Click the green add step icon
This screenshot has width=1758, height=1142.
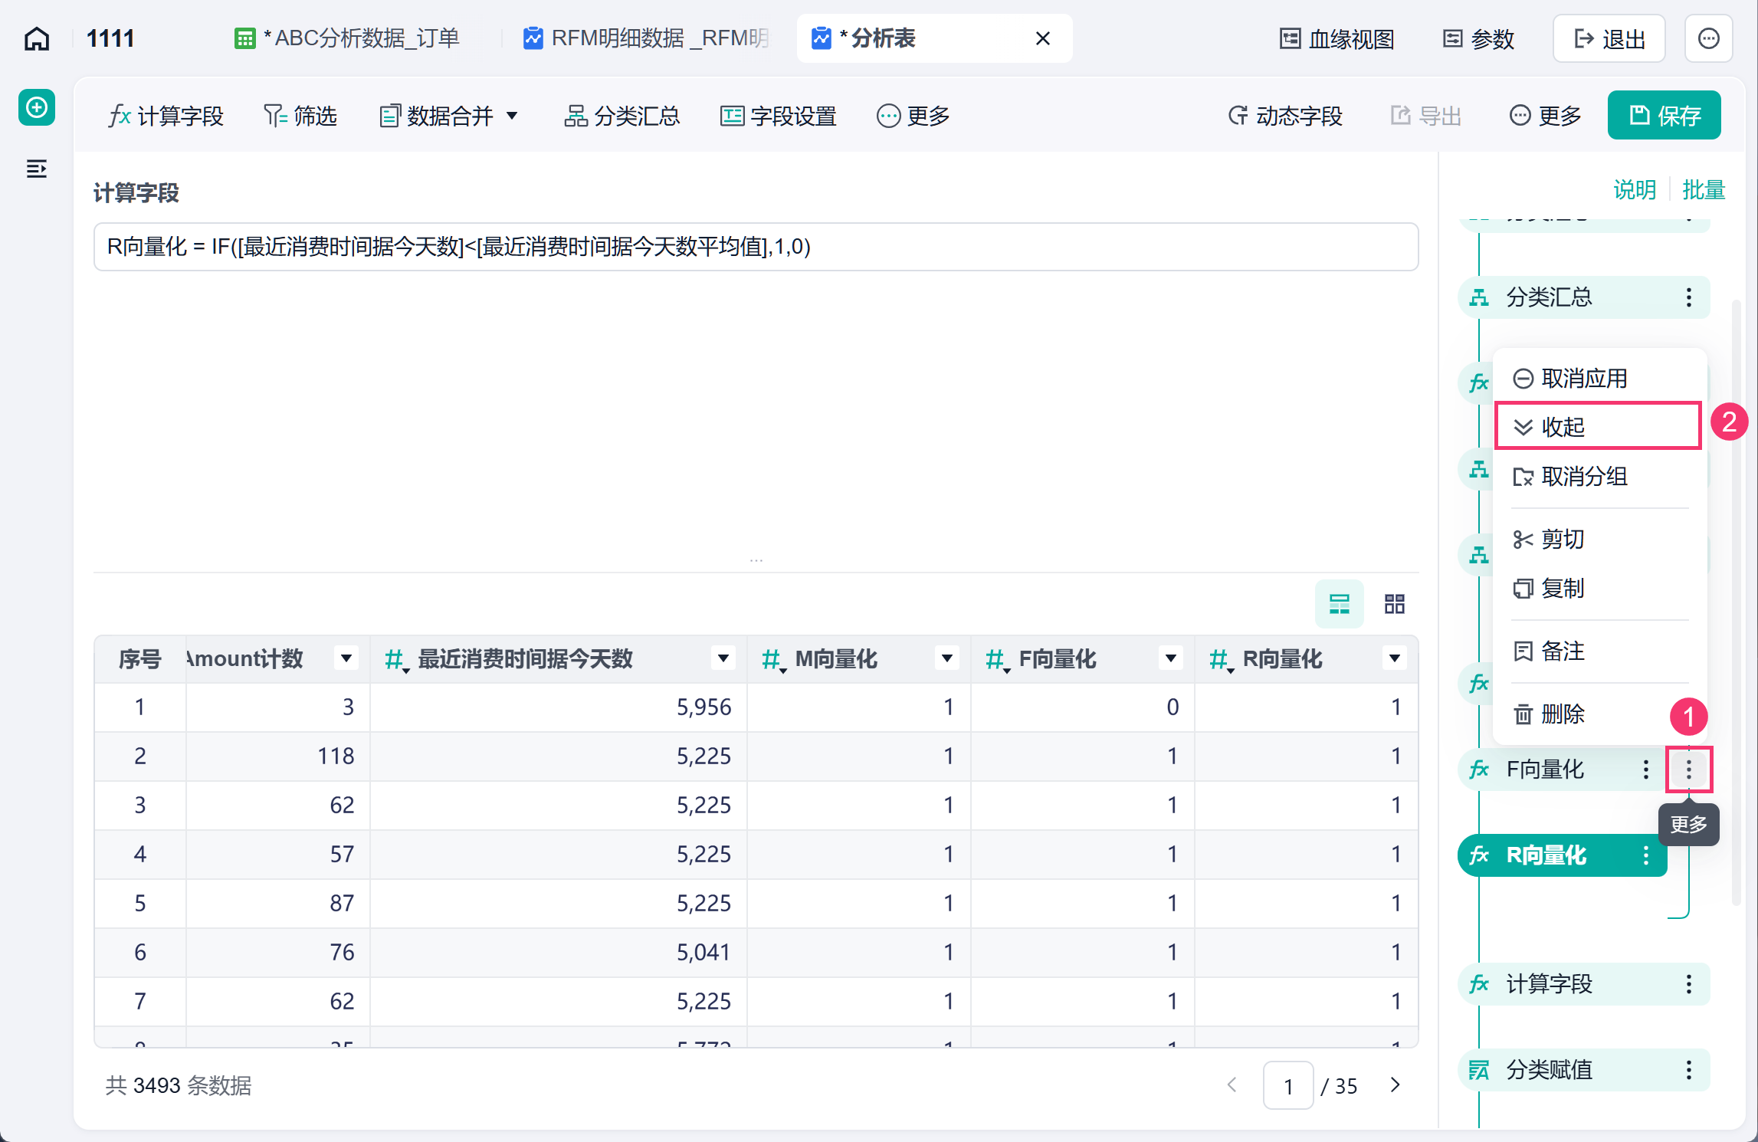click(37, 107)
